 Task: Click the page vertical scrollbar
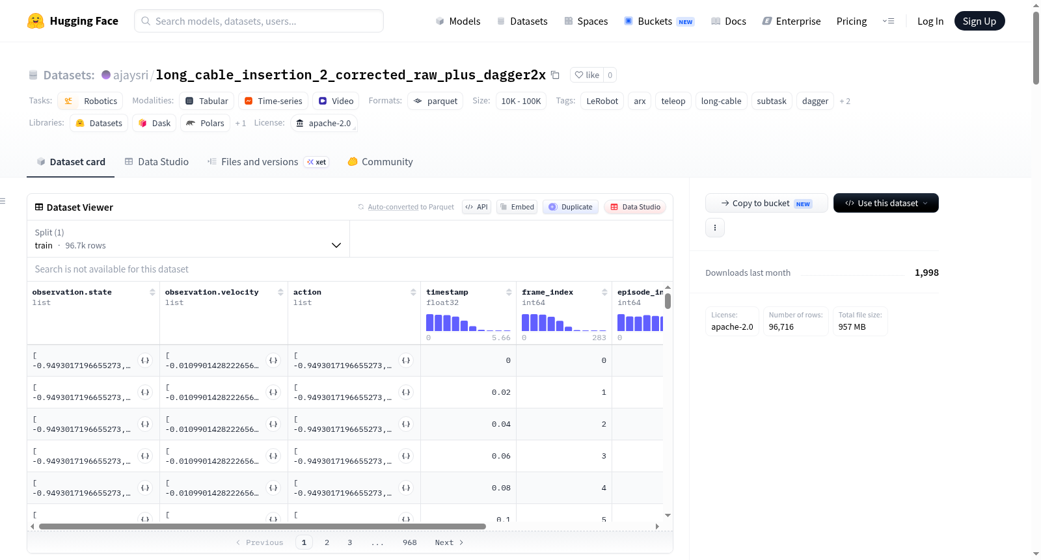[x=1036, y=47]
